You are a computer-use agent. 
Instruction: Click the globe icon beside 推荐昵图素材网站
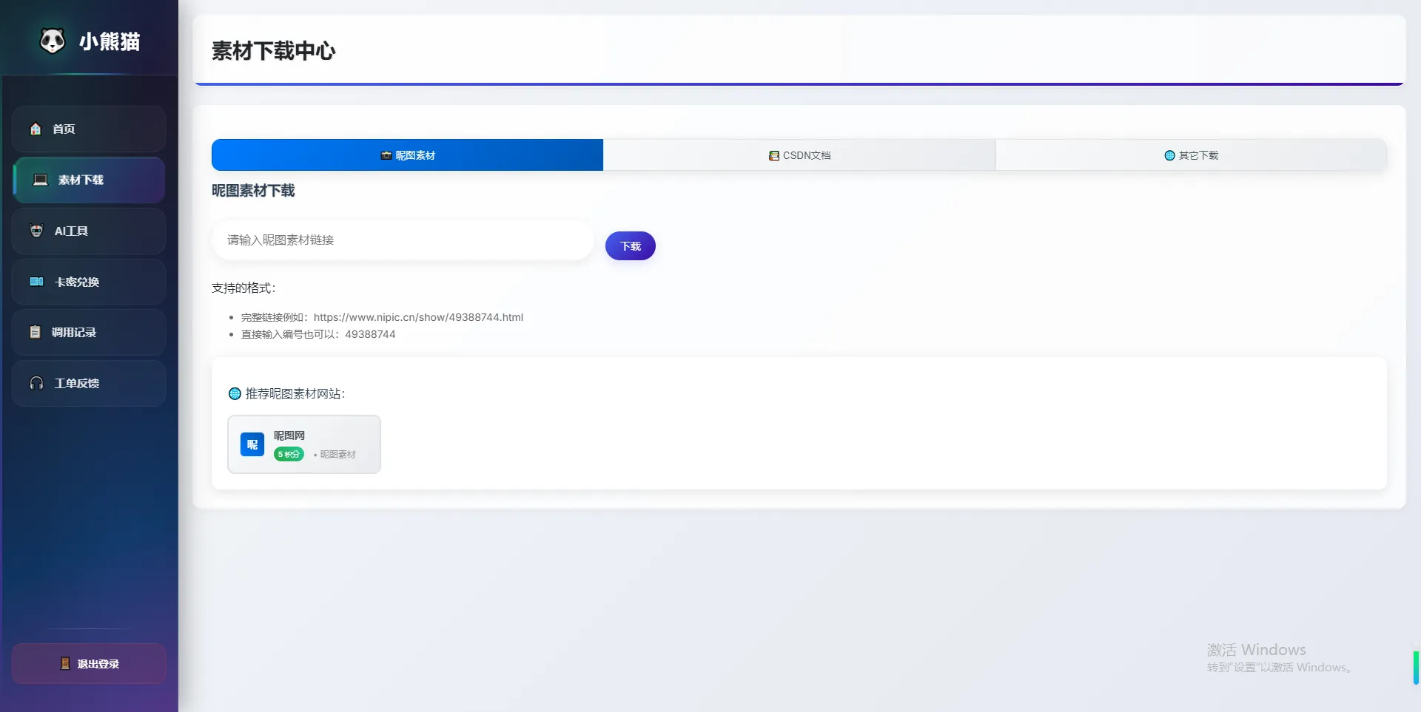[235, 393]
